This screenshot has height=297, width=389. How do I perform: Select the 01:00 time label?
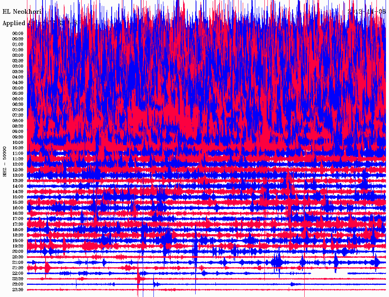click(18, 44)
